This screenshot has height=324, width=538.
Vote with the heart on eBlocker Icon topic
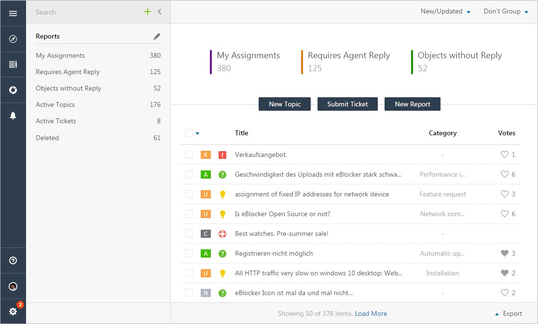[x=504, y=292]
